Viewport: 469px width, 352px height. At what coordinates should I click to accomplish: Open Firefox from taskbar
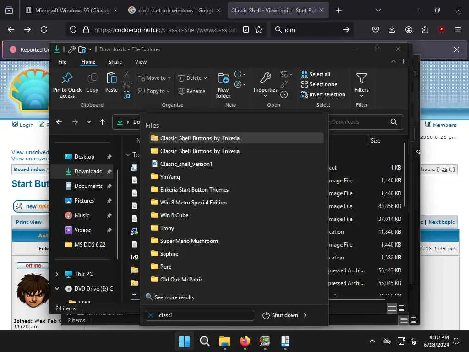pos(245,341)
